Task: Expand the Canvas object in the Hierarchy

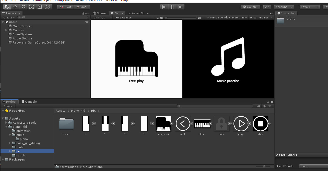Action: (6, 30)
